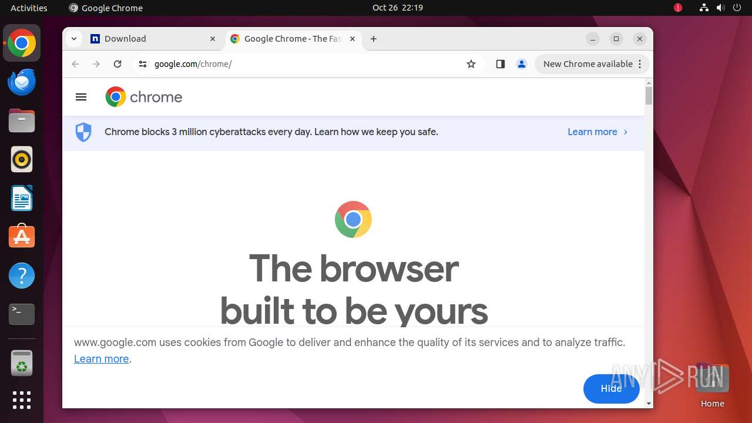This screenshot has height=423, width=752.
Task: Go forward using browser forward arrow
Action: point(96,64)
